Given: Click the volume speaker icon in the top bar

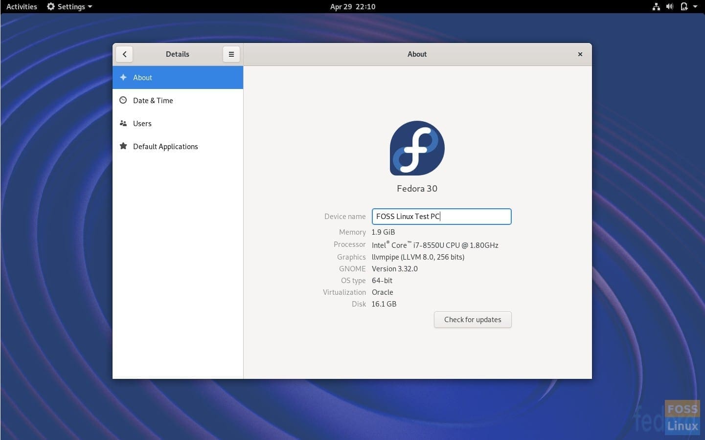Looking at the screenshot, I should pyautogui.click(x=670, y=6).
